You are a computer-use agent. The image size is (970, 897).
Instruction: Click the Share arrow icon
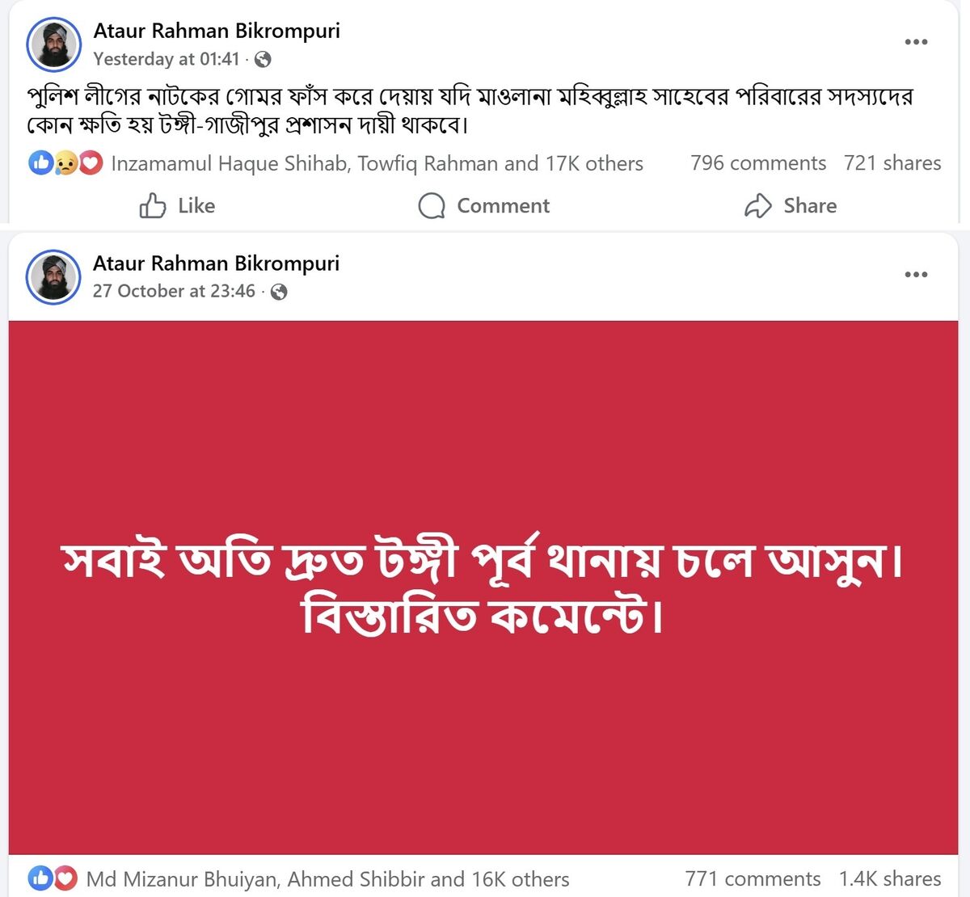(x=758, y=205)
